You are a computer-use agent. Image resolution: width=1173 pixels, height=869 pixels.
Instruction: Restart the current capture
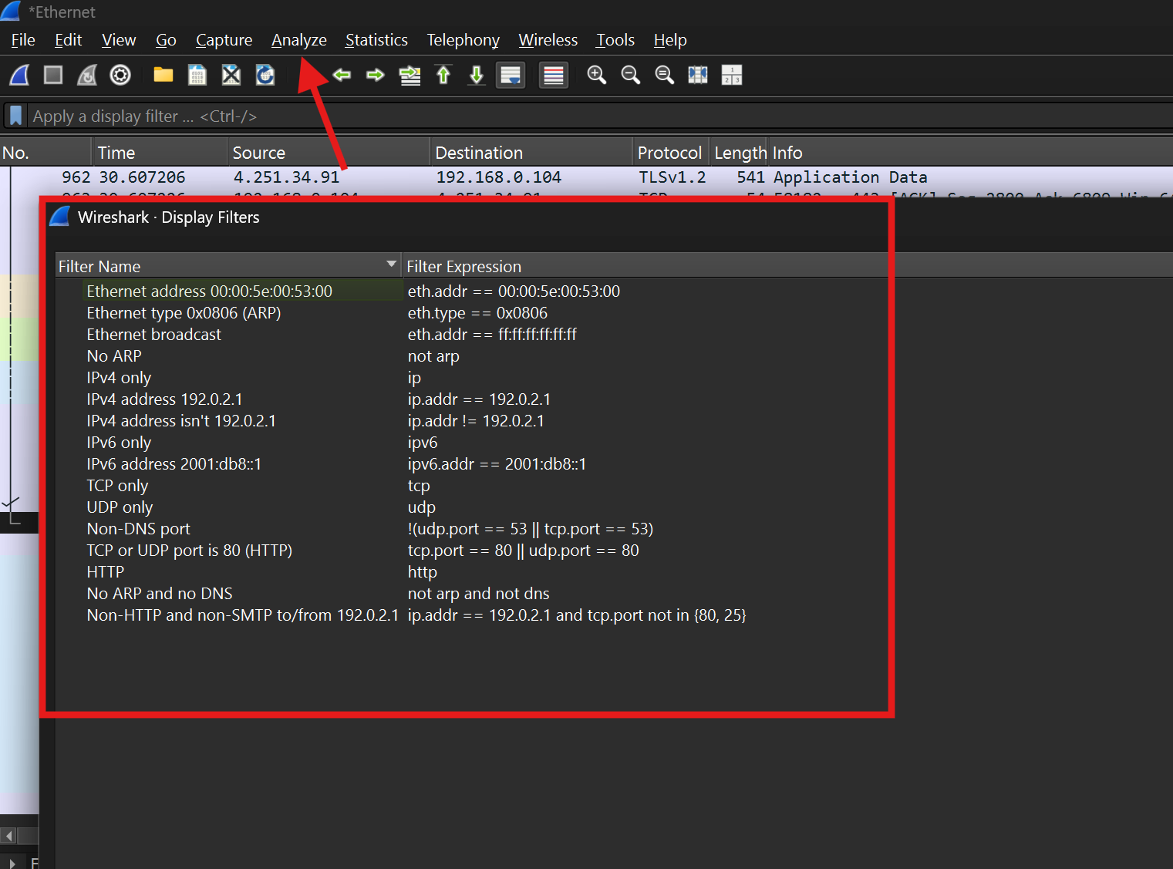(x=87, y=75)
